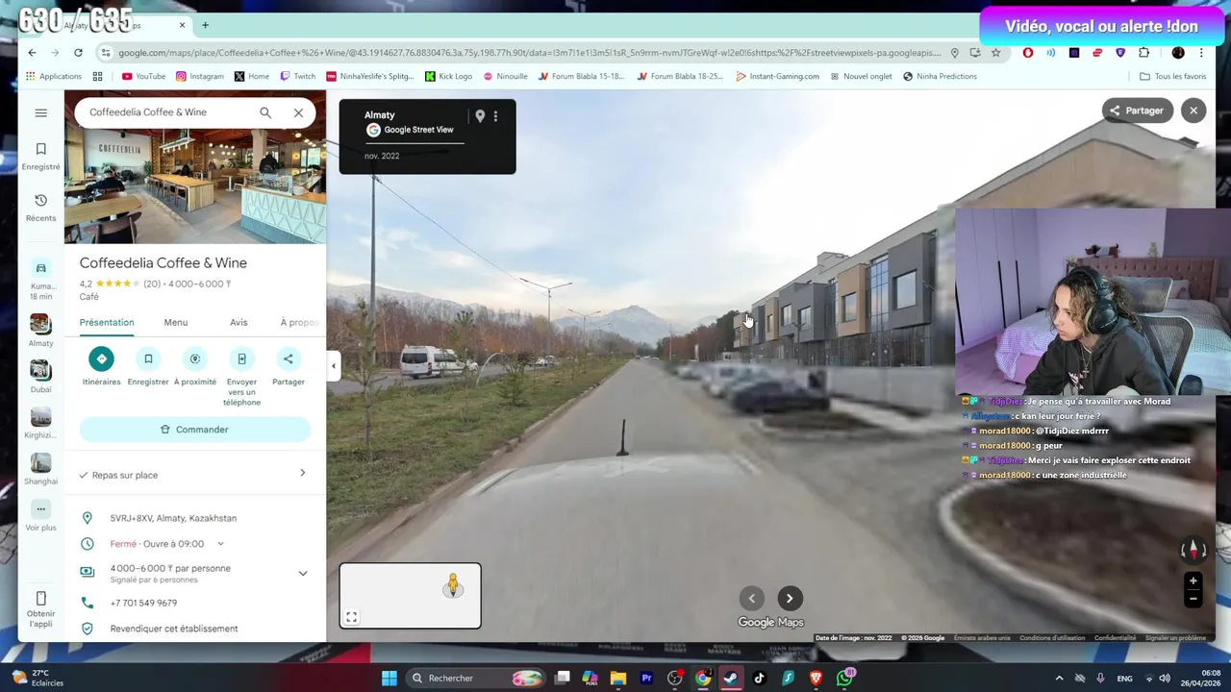Expand the price per person details
The width and height of the screenshot is (1231, 692).
(302, 573)
